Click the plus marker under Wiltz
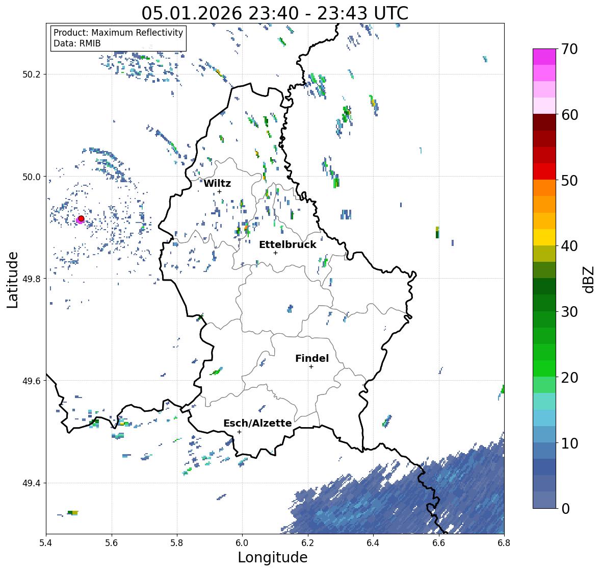Image resolution: width=601 pixels, height=570 pixels. click(220, 191)
